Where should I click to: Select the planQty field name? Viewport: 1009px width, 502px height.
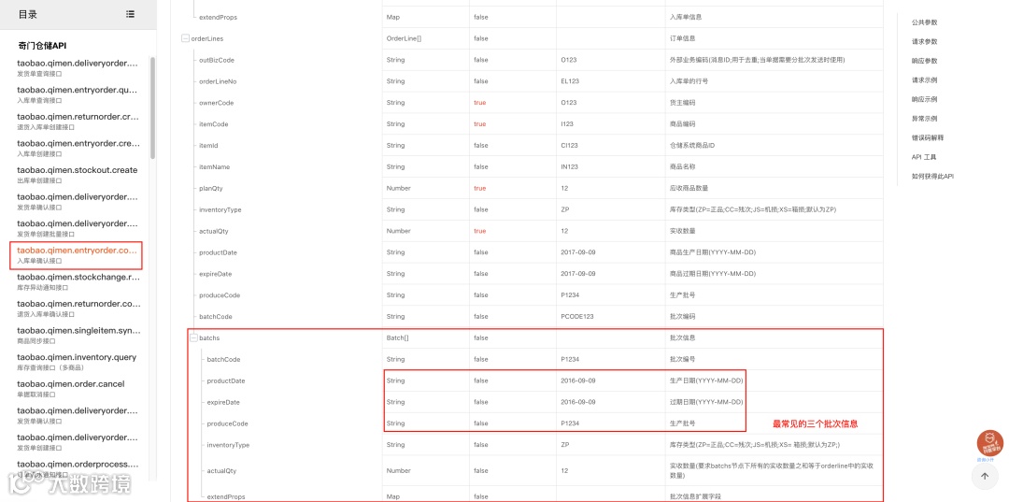pos(210,188)
